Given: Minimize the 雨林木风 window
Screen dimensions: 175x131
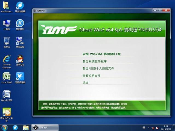Looking at the screenshot, I should point(155,10).
